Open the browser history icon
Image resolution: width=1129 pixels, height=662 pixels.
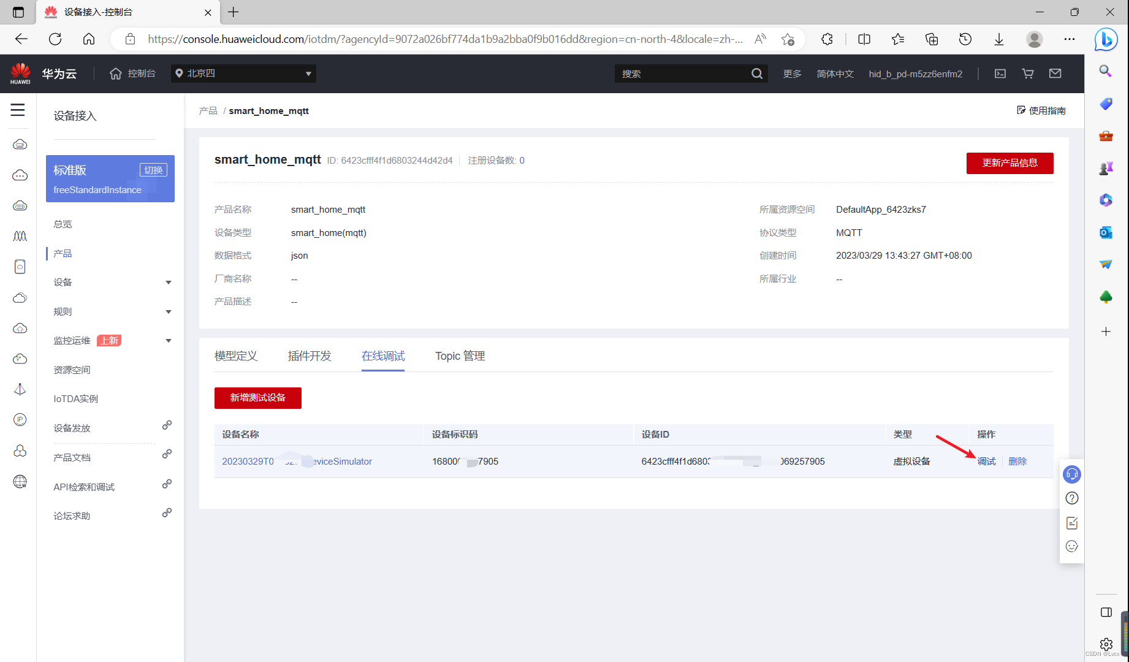click(x=965, y=39)
